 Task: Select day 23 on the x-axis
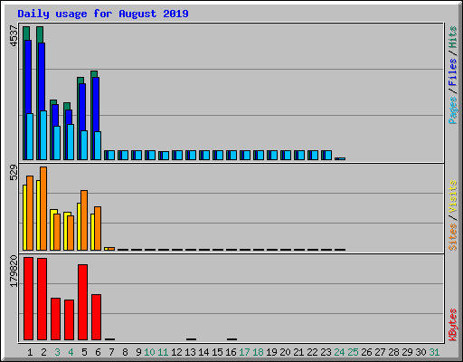click(326, 352)
